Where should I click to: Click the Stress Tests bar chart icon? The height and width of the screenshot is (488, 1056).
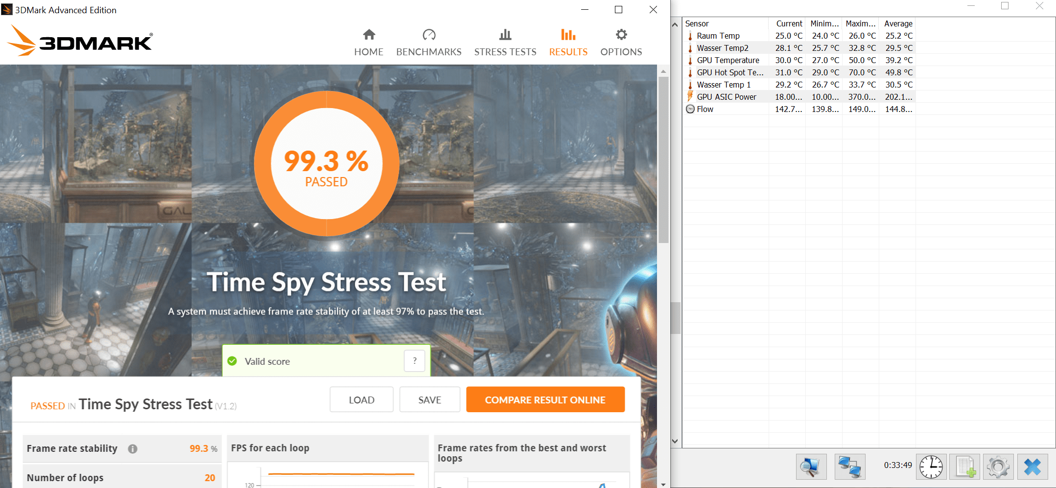505,34
